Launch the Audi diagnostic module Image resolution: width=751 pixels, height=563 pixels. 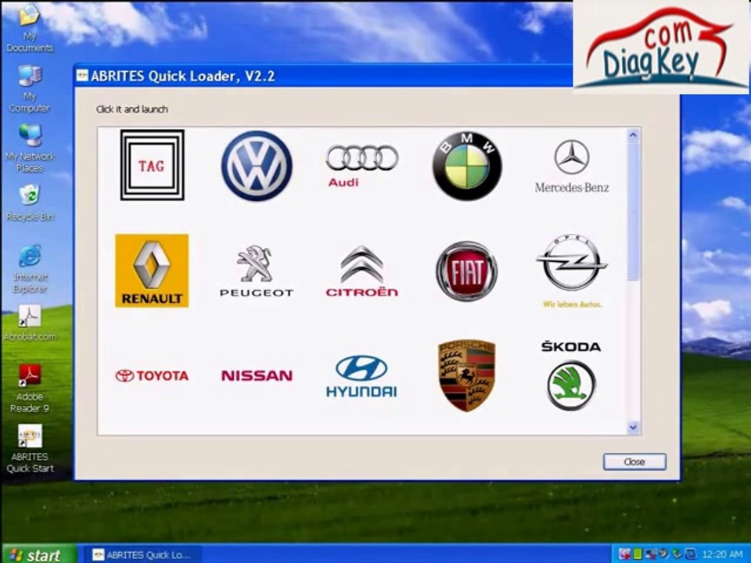(361, 166)
